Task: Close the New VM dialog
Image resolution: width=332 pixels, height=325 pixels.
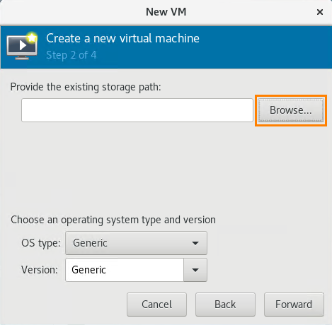Action: pos(320,12)
